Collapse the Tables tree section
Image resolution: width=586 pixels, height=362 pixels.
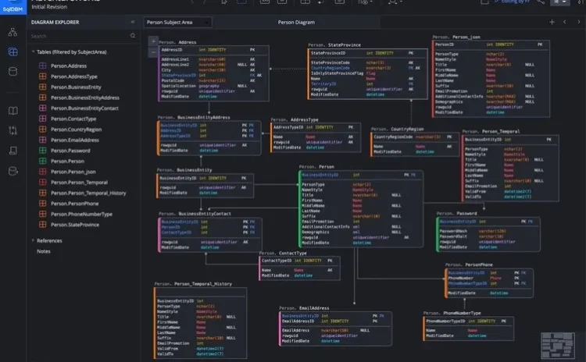pos(33,51)
